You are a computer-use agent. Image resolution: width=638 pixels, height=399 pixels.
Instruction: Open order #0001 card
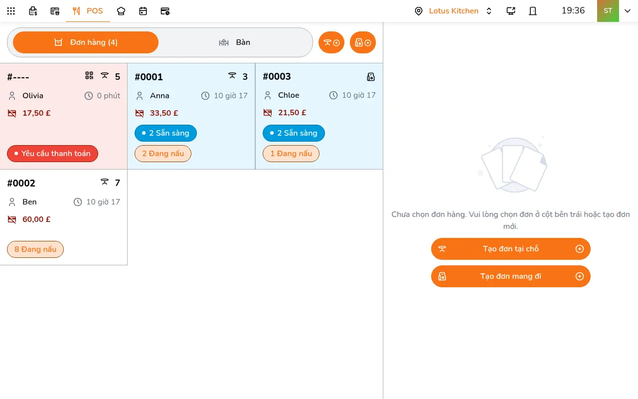(x=191, y=116)
